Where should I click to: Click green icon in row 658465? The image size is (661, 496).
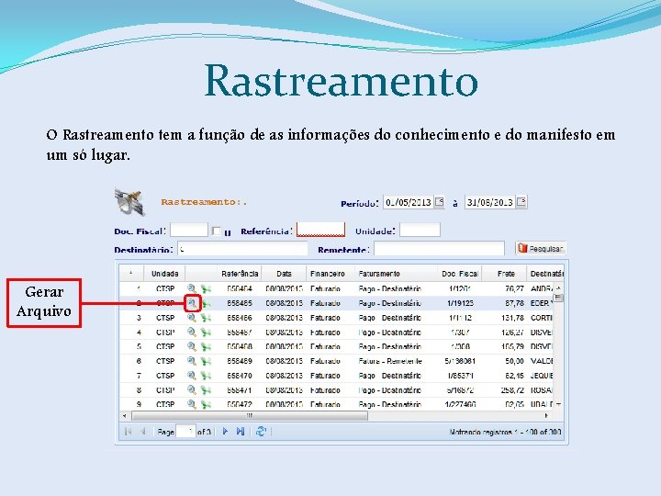[207, 303]
